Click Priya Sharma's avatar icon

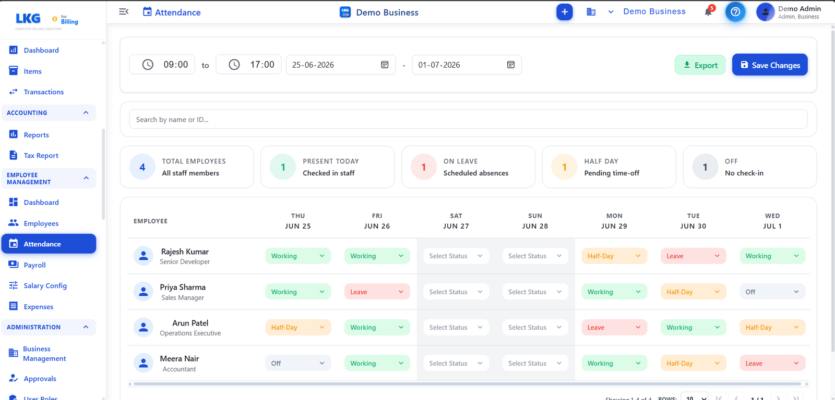[143, 292]
